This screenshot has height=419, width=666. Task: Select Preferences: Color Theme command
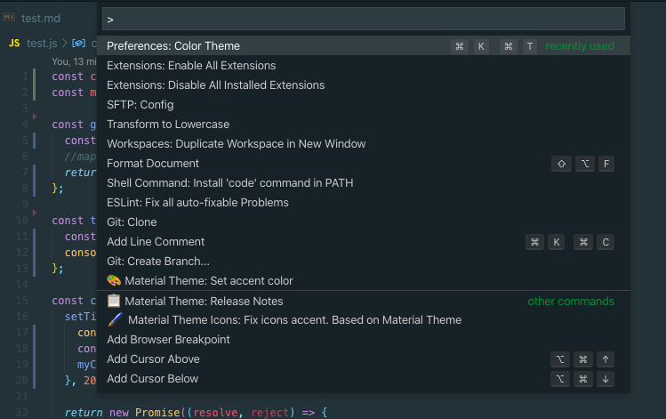[x=363, y=46]
